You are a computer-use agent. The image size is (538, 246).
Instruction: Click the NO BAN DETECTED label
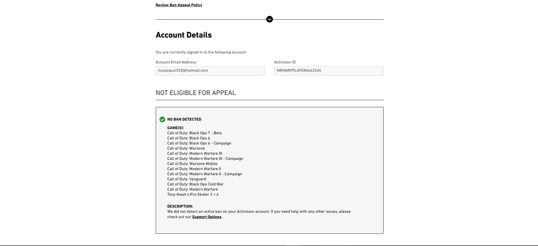(184, 119)
